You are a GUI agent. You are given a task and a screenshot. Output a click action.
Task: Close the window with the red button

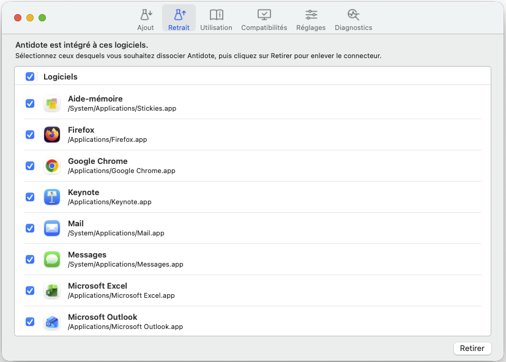(x=18, y=18)
